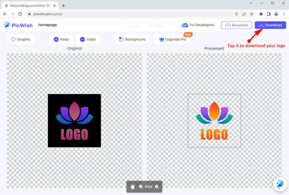Open the Background tool
The height and width of the screenshot is (195, 289).
[x=132, y=39]
